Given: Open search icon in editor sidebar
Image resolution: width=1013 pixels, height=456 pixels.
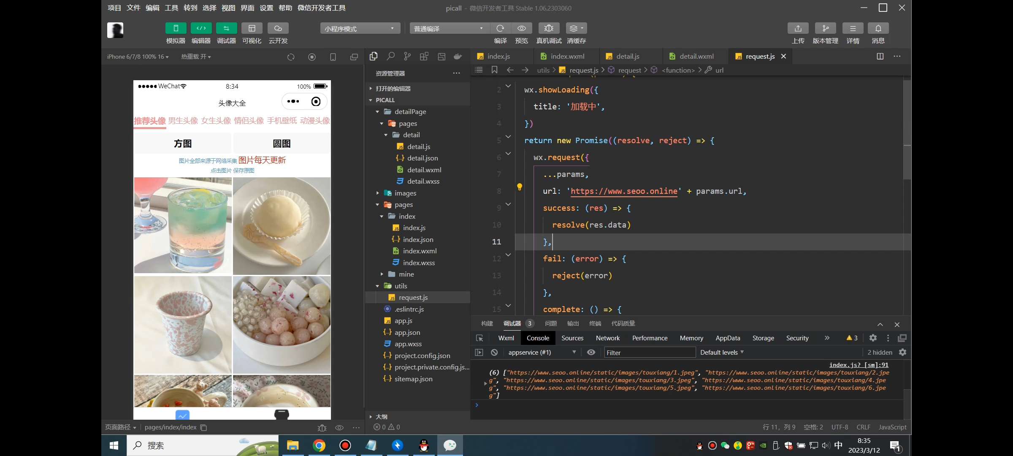Looking at the screenshot, I should [390, 56].
